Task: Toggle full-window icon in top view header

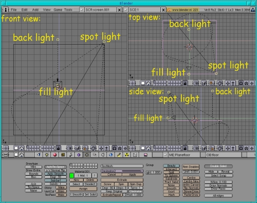Action: [143, 83]
